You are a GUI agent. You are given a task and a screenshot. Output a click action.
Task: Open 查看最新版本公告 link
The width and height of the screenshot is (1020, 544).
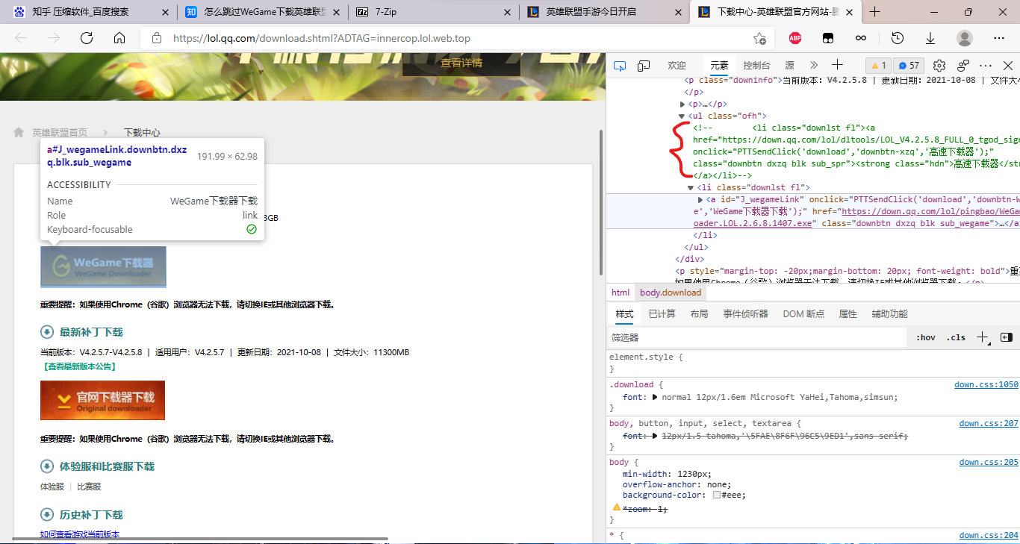pos(79,366)
